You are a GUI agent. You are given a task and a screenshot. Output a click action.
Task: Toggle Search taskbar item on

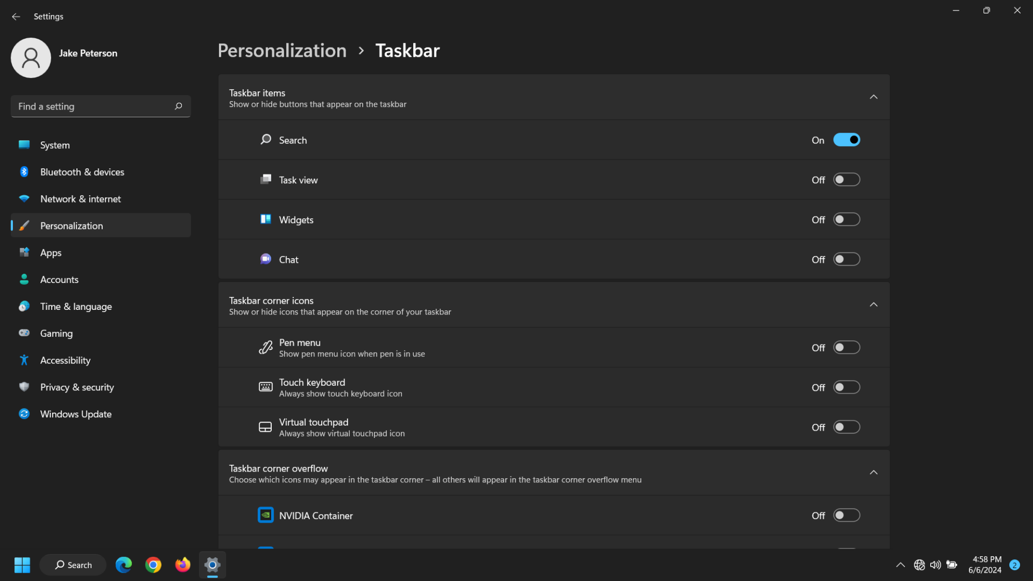[846, 140]
